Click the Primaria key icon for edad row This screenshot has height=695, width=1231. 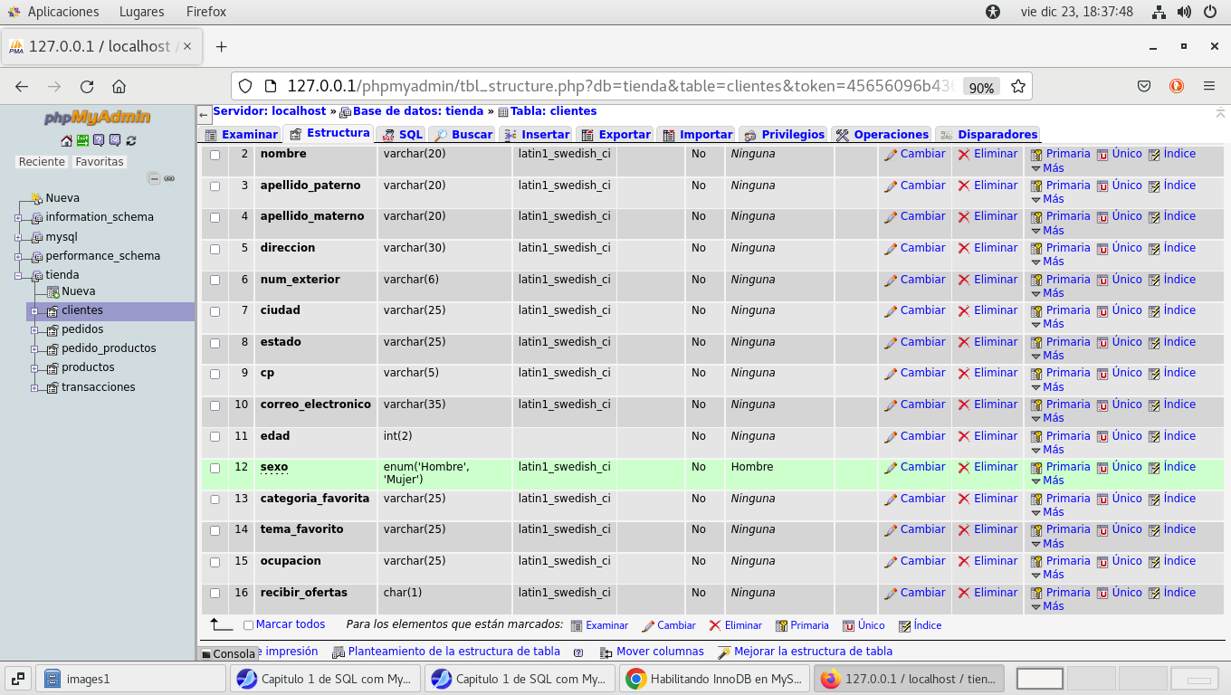(1036, 437)
